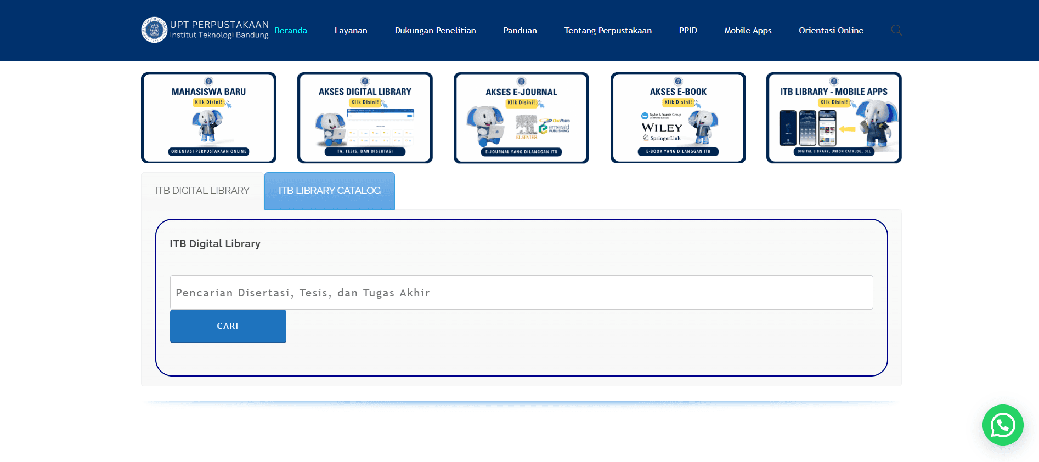This screenshot has height=462, width=1039.
Task: Open the ITB Library Mobile Apps banner
Action: 834,118
